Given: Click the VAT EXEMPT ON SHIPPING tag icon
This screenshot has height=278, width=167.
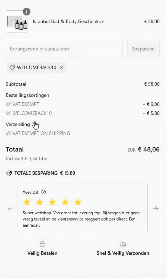Looking at the screenshot, I should [8, 133].
